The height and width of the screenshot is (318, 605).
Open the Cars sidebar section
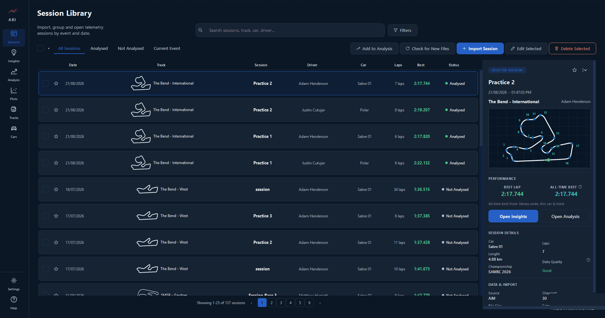tap(14, 132)
